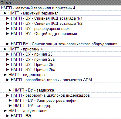Open Узел разогрева нефти item

(45, 101)
